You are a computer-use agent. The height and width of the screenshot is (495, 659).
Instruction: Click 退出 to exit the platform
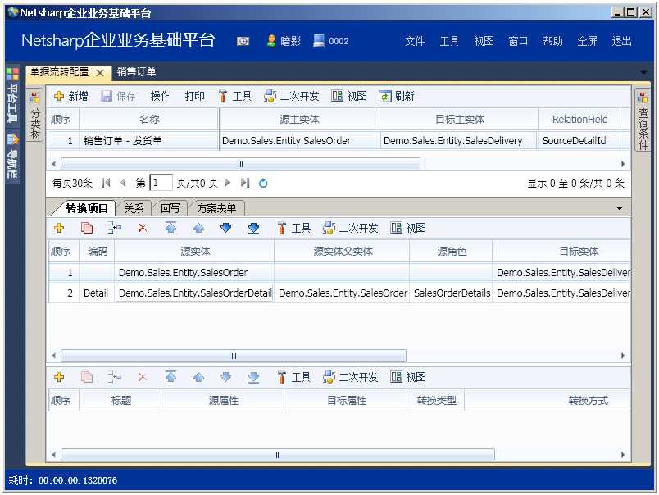621,41
